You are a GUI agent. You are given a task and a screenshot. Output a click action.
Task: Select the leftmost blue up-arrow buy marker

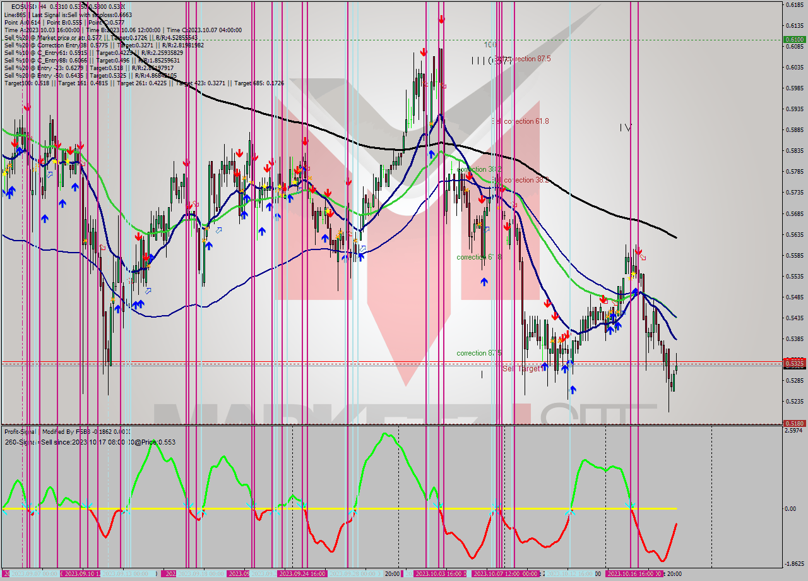point(9,192)
